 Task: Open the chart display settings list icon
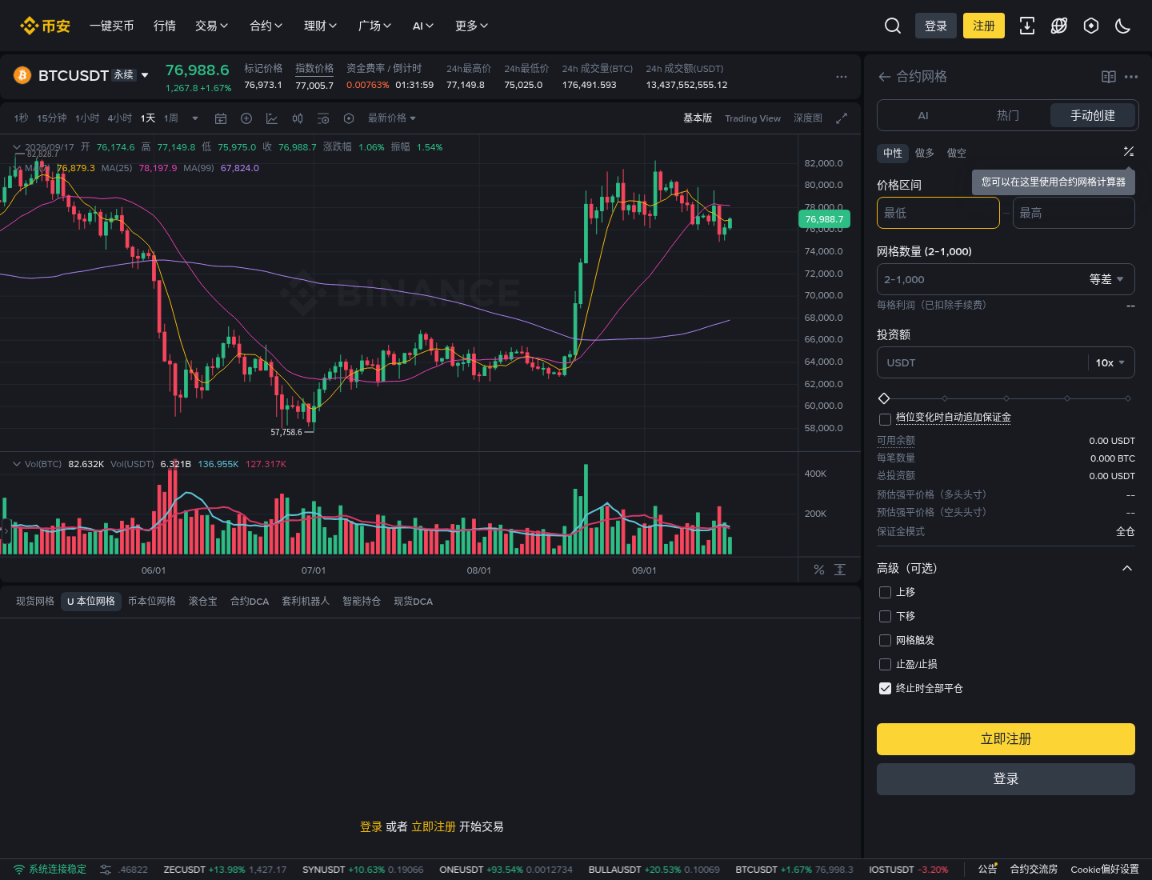(323, 118)
